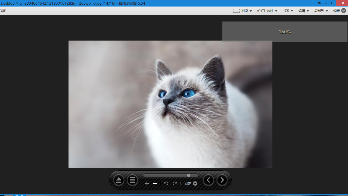Open the hamburger list menu button
Image resolution: width=348 pixels, height=196 pixels.
132,180
